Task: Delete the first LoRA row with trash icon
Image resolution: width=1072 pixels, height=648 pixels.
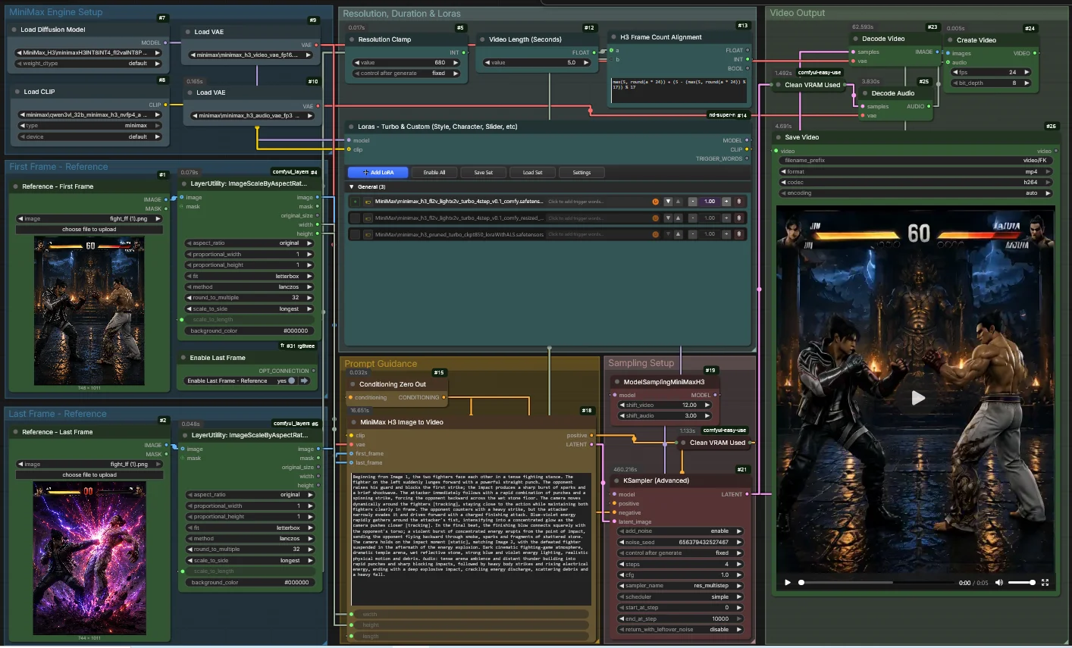Action: tap(739, 202)
